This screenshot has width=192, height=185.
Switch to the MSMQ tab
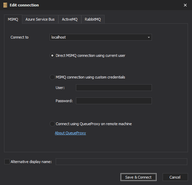coord(13,19)
